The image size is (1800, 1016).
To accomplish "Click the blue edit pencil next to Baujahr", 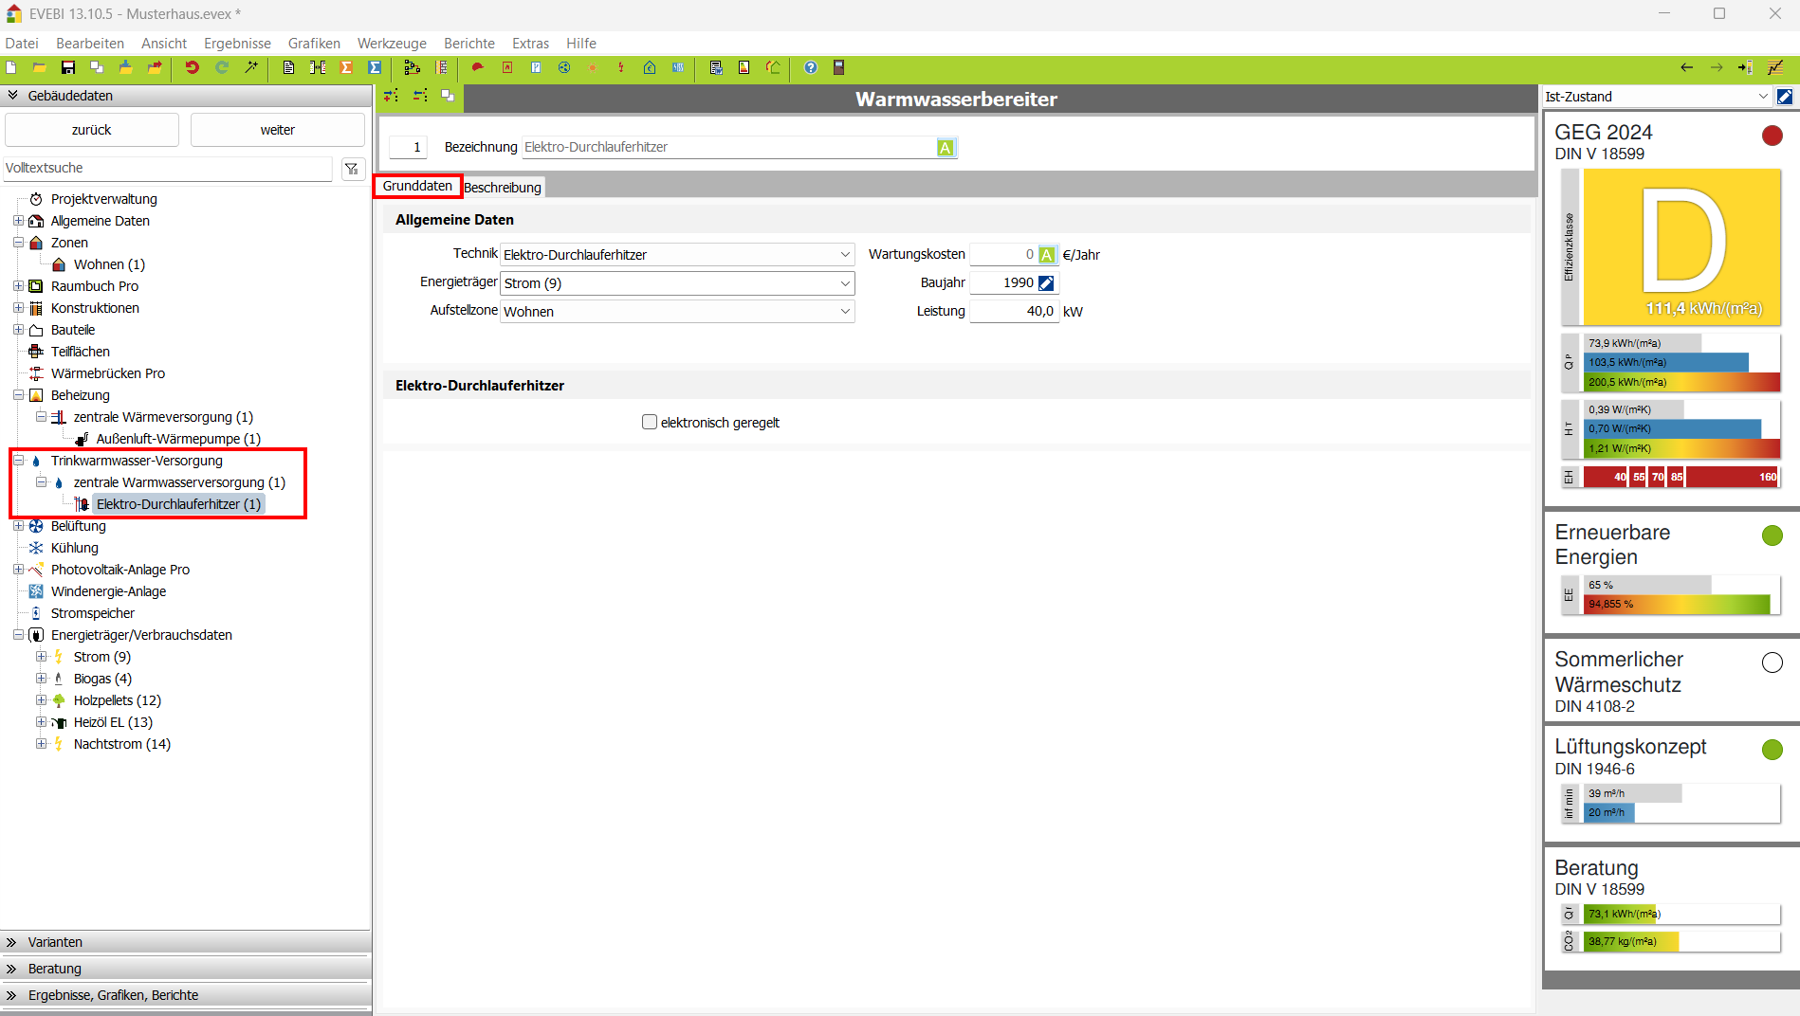I will coord(1046,283).
